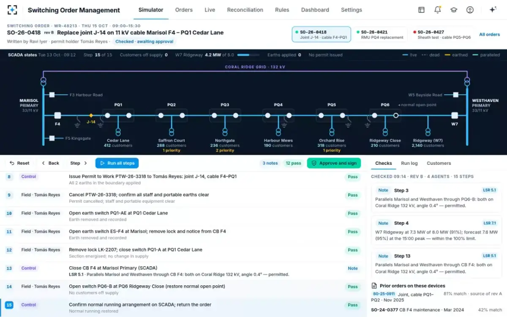Click Approve and sign
The width and height of the screenshot is (507, 317).
click(x=334, y=163)
